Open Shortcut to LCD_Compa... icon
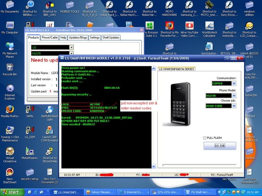Image resolution: width=262 pixels, height=196 pixels. [x=249, y=29]
